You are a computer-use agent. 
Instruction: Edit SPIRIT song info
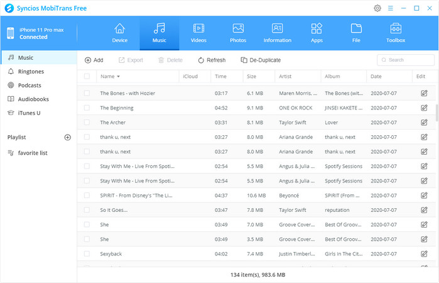424,195
